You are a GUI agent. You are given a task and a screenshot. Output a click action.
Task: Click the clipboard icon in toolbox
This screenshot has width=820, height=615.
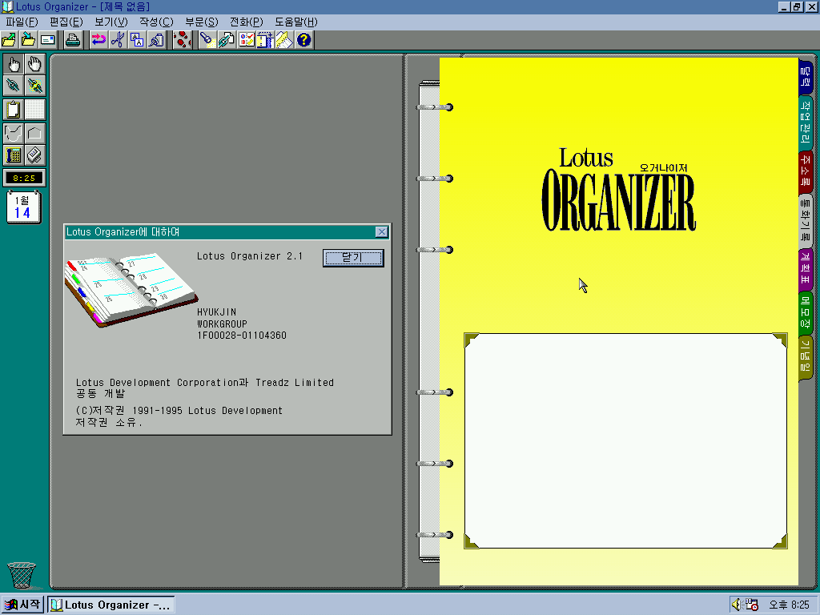(x=14, y=110)
